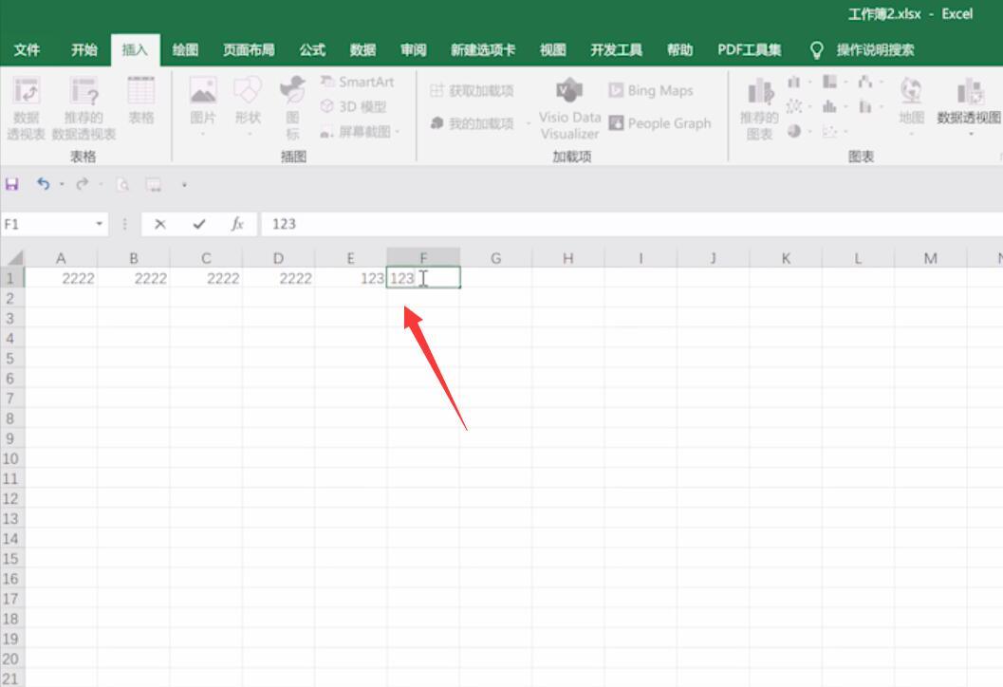Insert a scatter or bubble chart
Image resolution: width=1003 pixels, height=687 pixels.
click(x=829, y=131)
